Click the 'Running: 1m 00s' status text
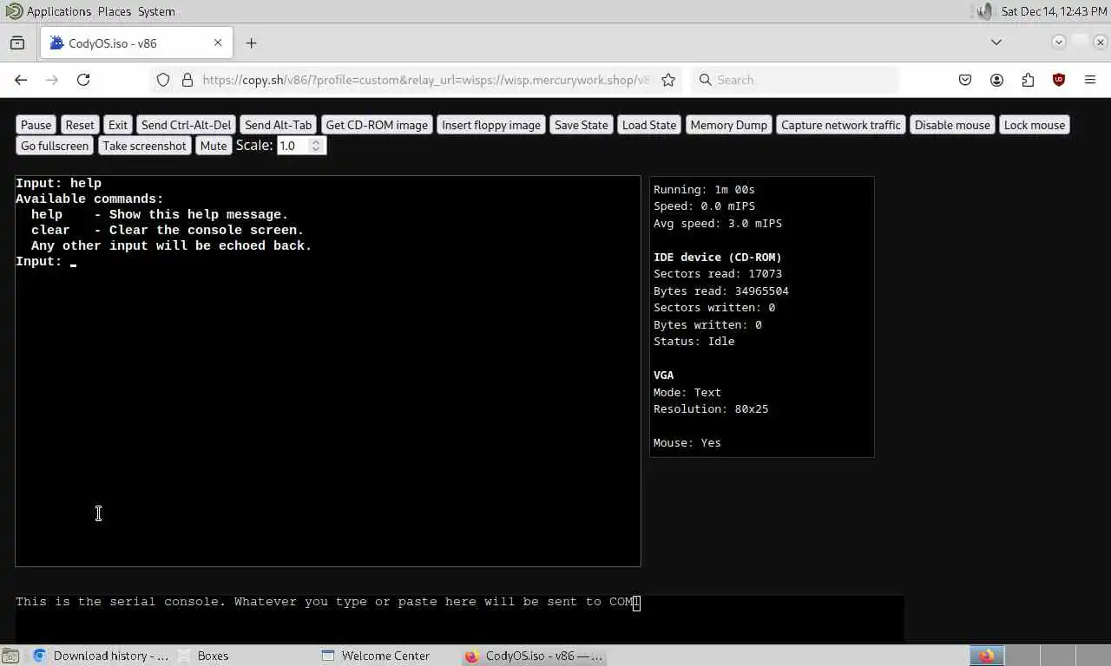The width and height of the screenshot is (1111, 666). pos(704,189)
